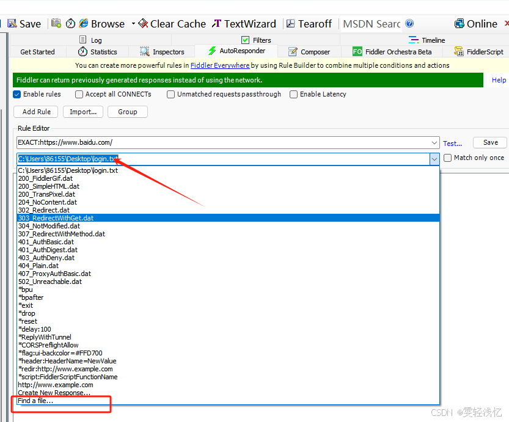The width and height of the screenshot is (509, 422).
Task: Choose the *delay:100 action
Action: 228,329
